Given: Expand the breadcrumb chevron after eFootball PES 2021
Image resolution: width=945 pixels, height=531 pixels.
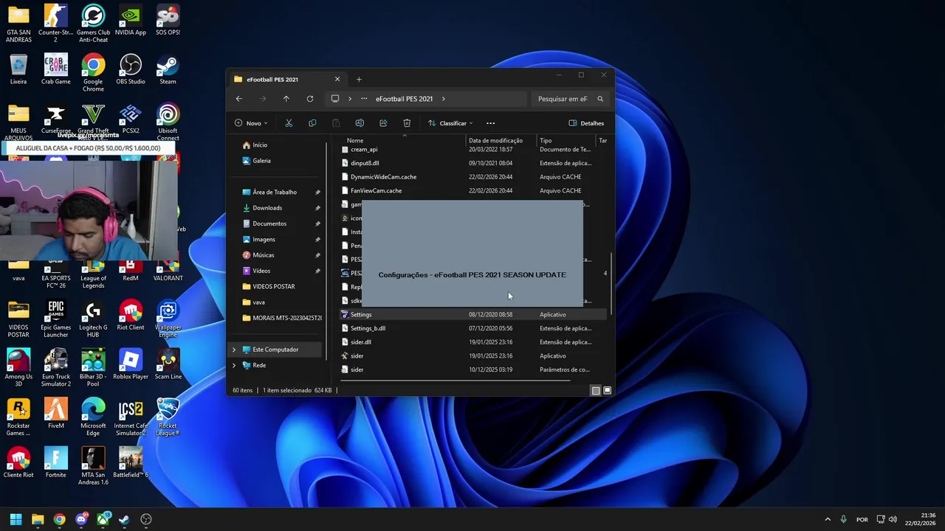Looking at the screenshot, I should [444, 99].
